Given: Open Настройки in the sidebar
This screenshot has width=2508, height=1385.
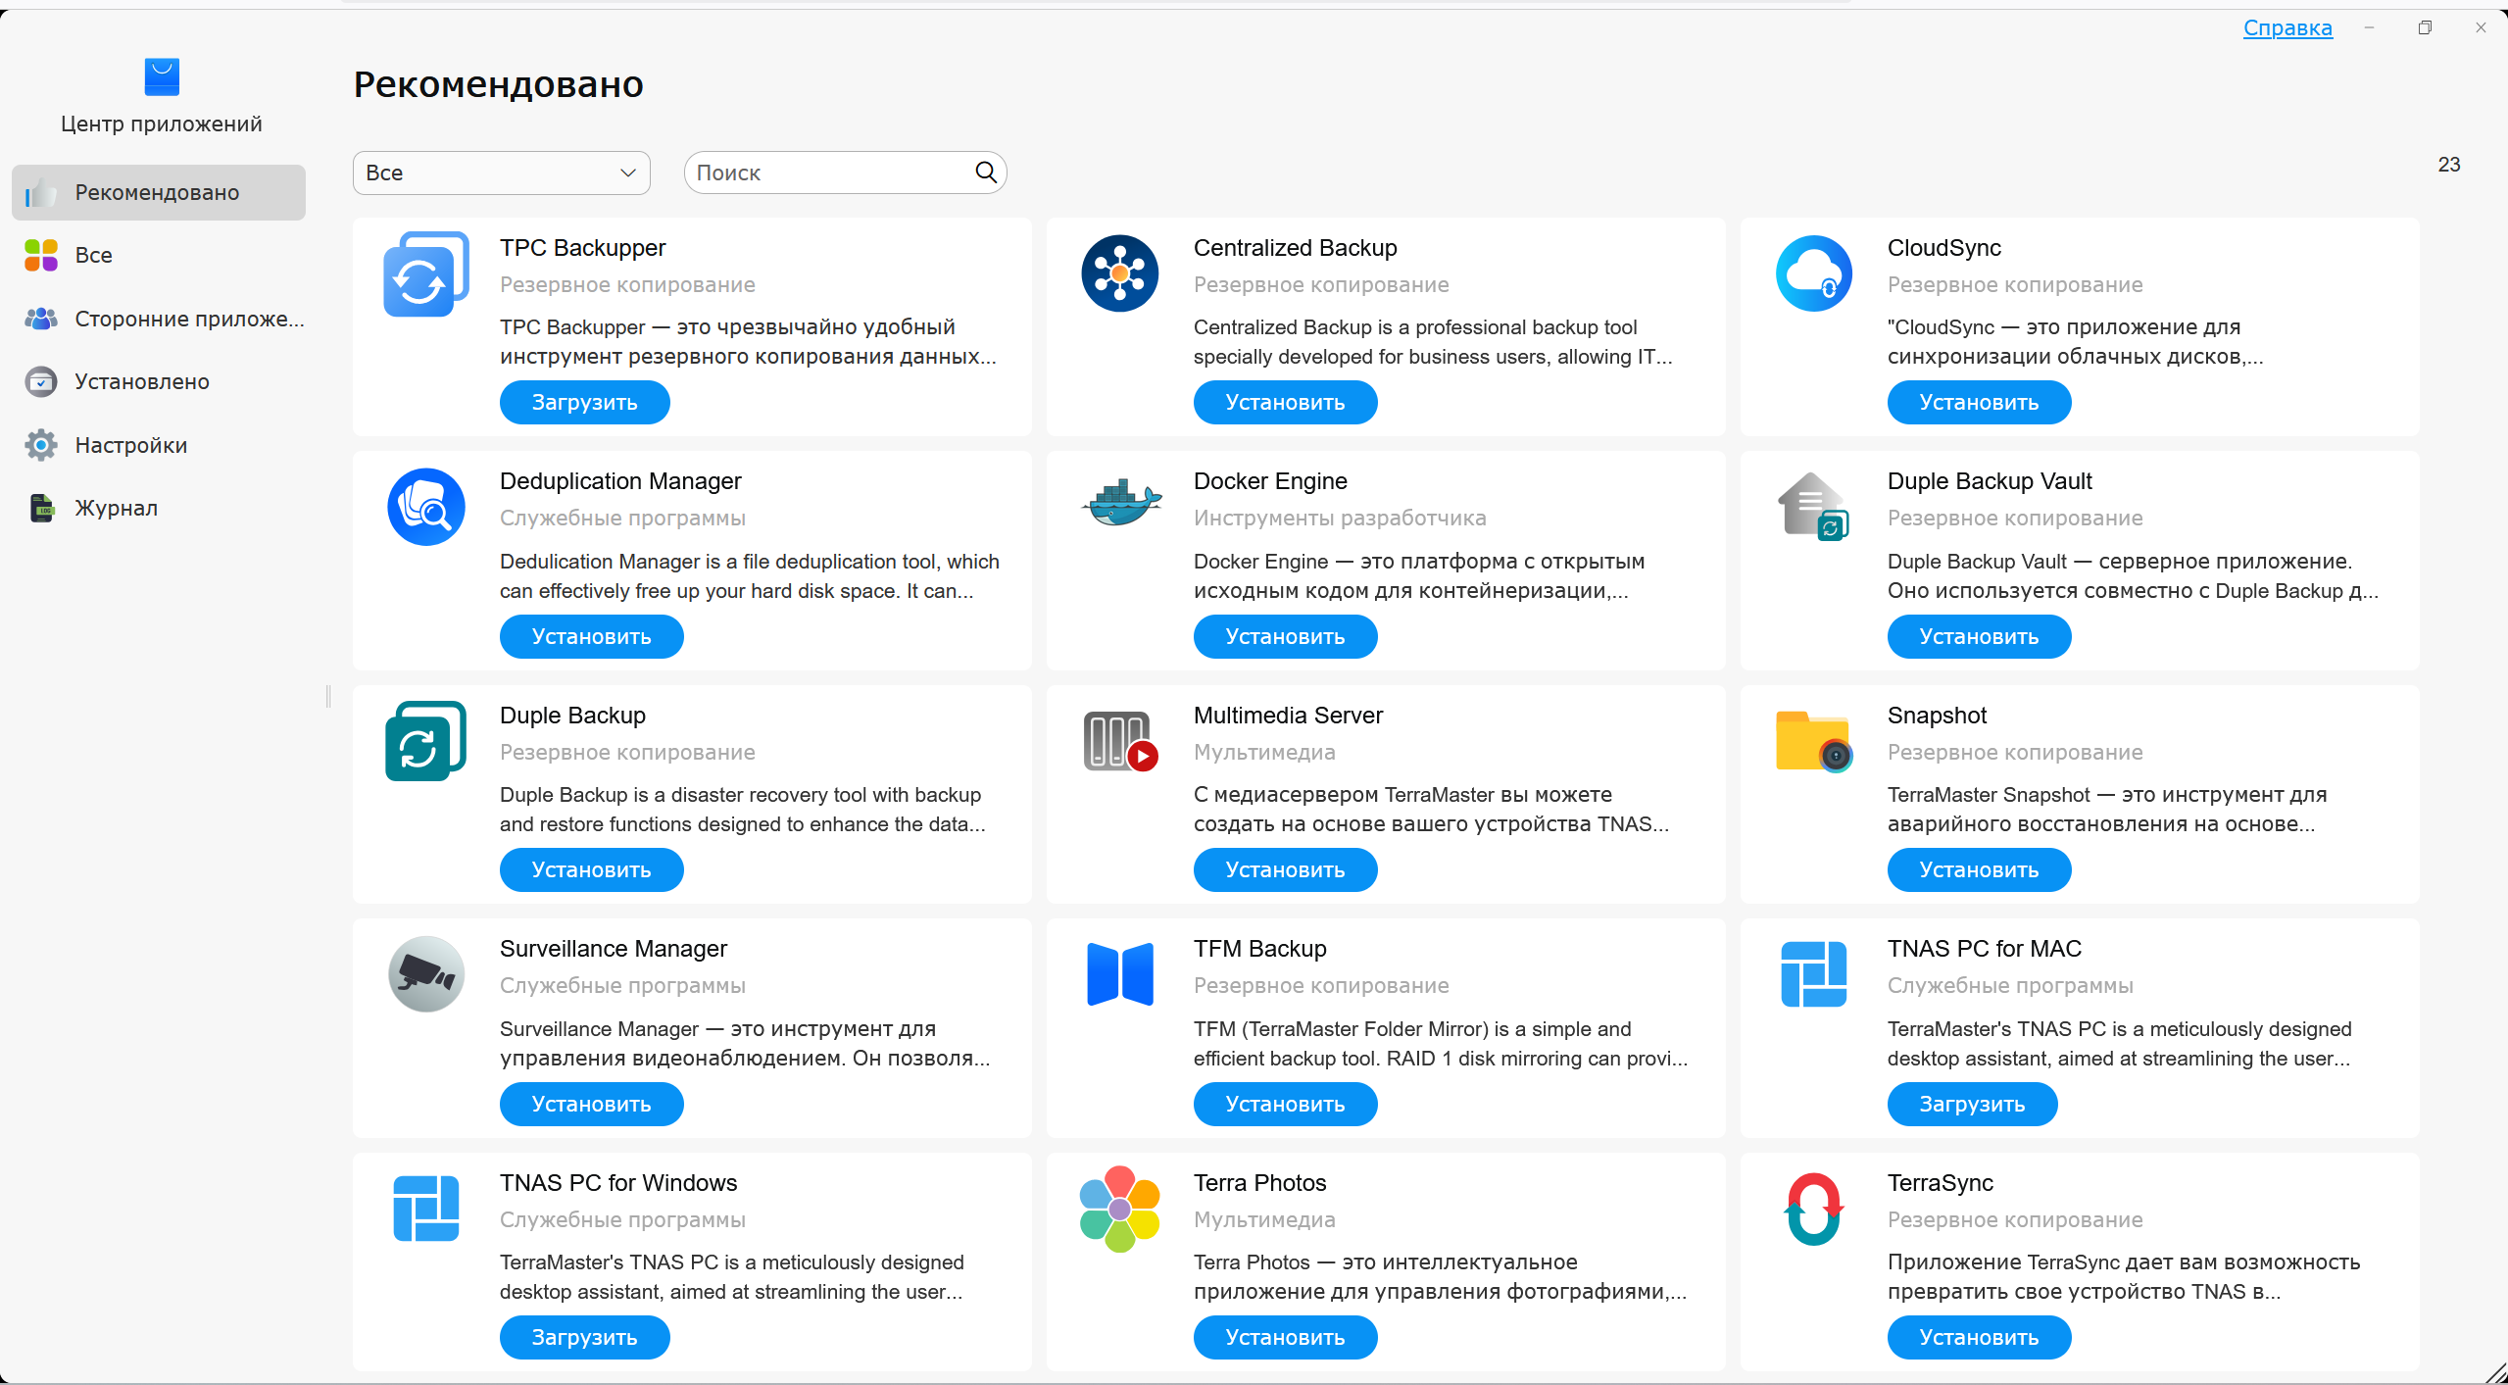Looking at the screenshot, I should [x=130, y=445].
